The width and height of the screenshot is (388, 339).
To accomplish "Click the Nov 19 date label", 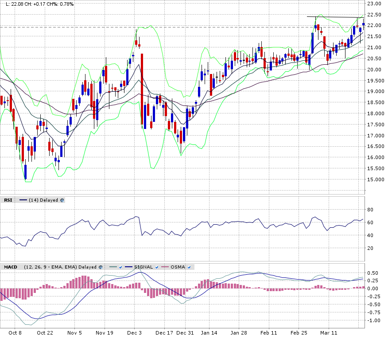I will [x=105, y=332].
